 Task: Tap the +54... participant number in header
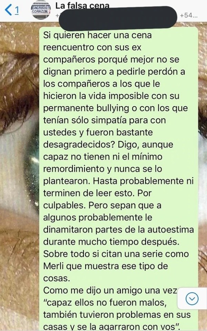[x=189, y=16]
